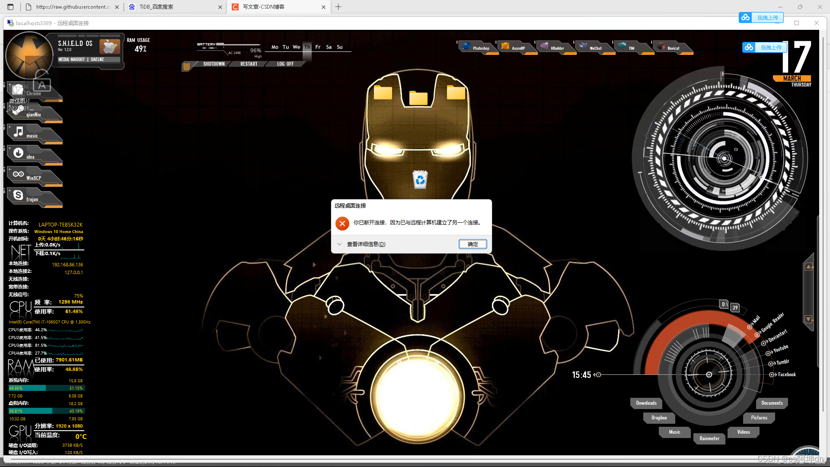Image resolution: width=830 pixels, height=467 pixels.
Task: Open the Rainmeter shortcut
Action: 709,438
